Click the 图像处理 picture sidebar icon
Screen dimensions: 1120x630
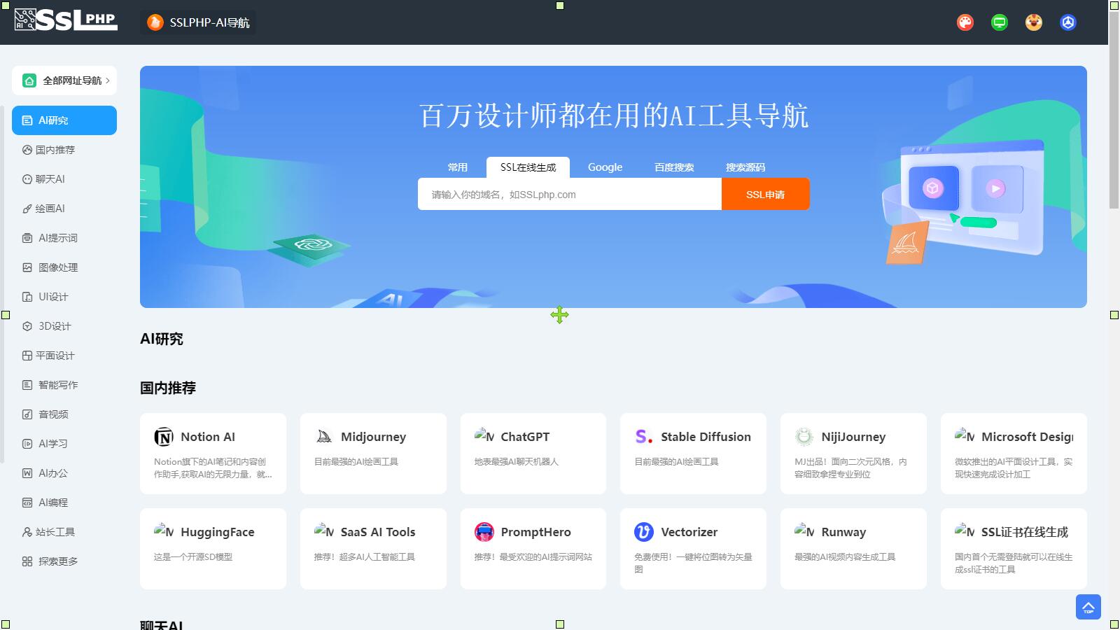pyautogui.click(x=27, y=267)
